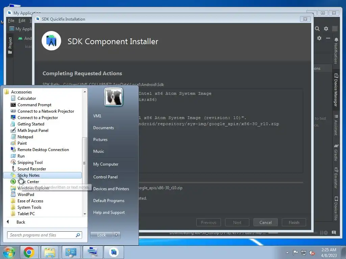
Task: Collapse the Accessories folder
Action: (21, 92)
